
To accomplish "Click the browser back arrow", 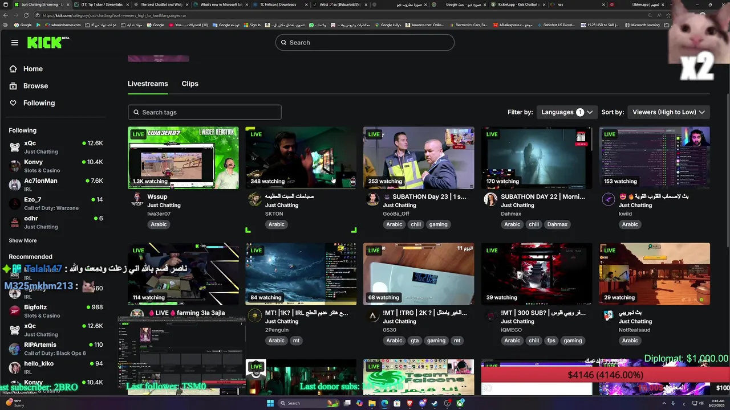I will pyautogui.click(x=6, y=15).
